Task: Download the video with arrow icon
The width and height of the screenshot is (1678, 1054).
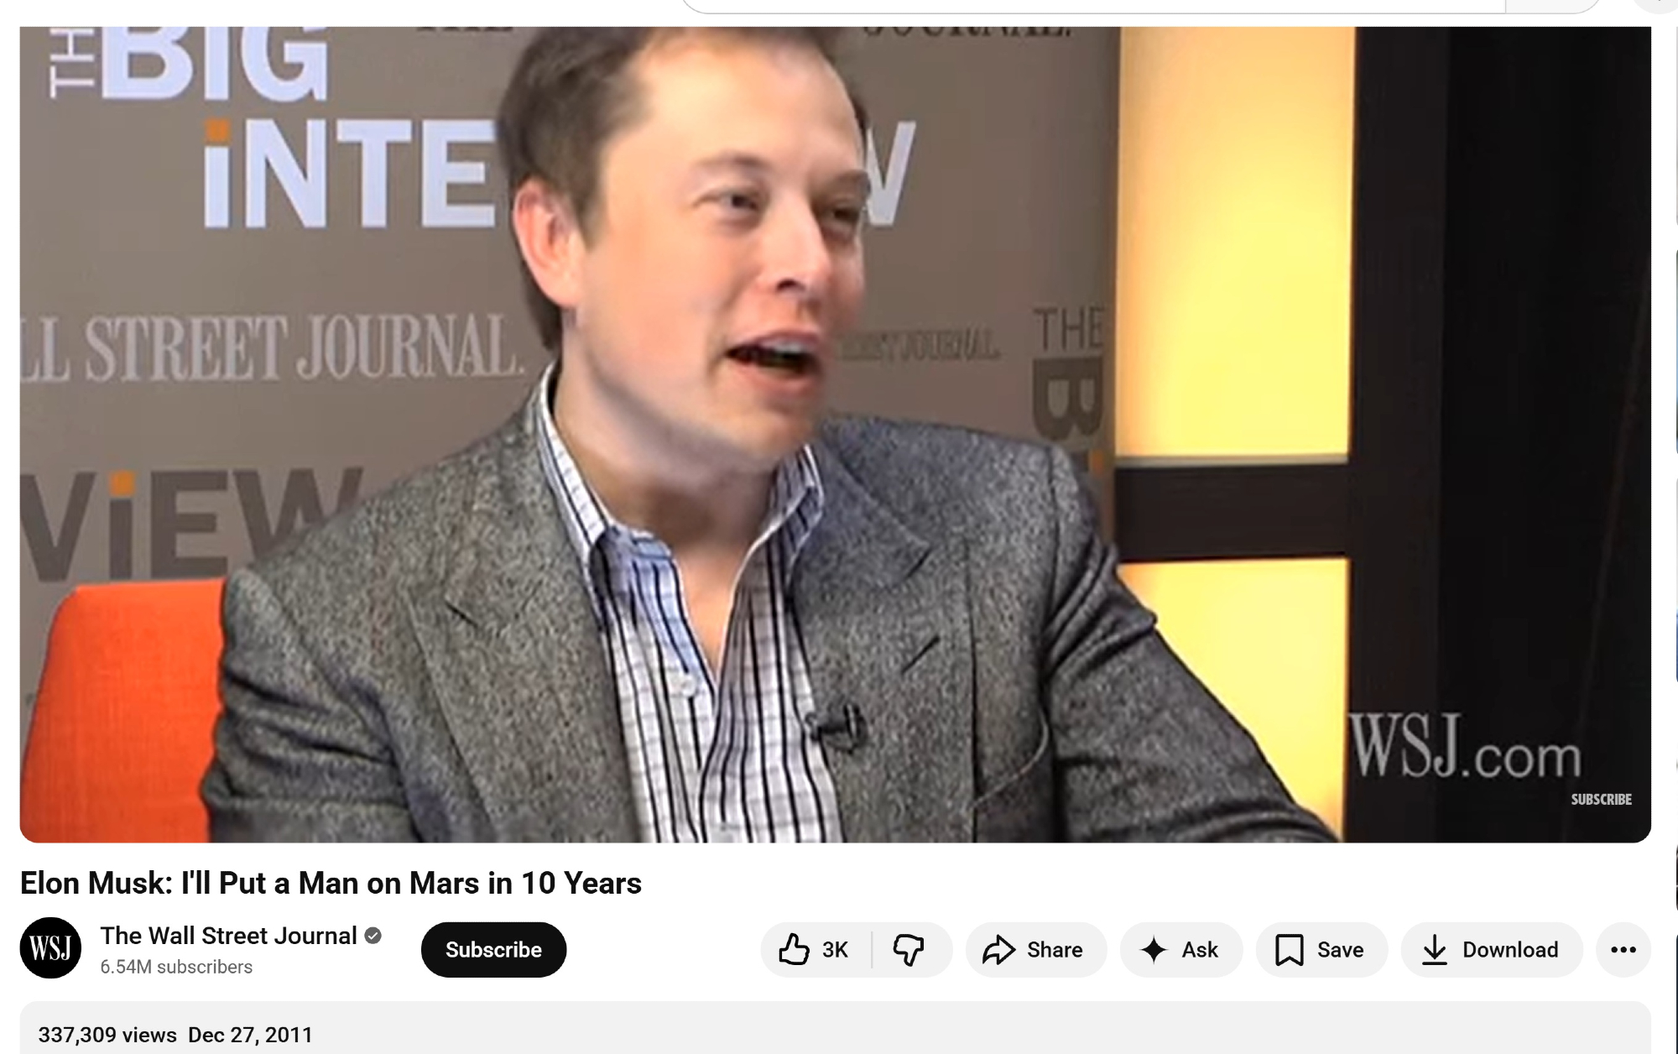Action: click(1491, 949)
